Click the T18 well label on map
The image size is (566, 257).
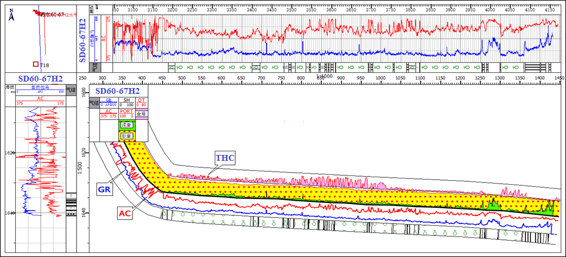click(44, 65)
